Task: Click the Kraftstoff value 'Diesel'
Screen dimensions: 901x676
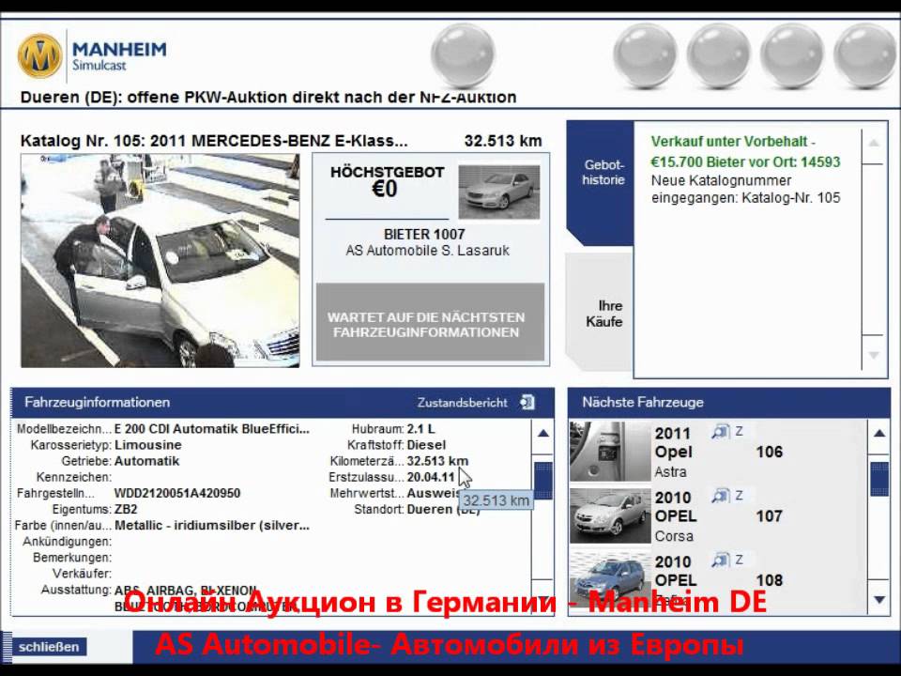Action: click(426, 445)
